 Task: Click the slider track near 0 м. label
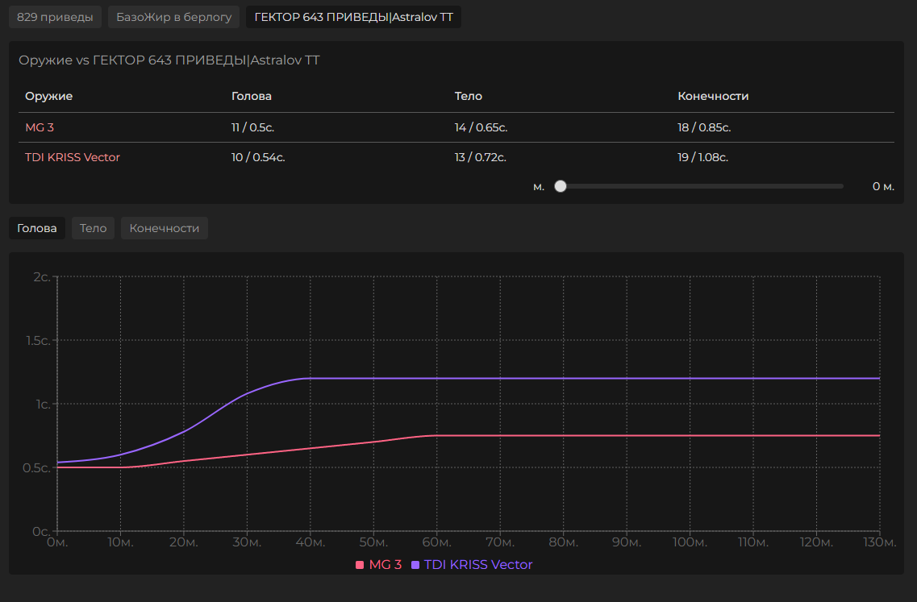pyautogui.click(x=831, y=186)
